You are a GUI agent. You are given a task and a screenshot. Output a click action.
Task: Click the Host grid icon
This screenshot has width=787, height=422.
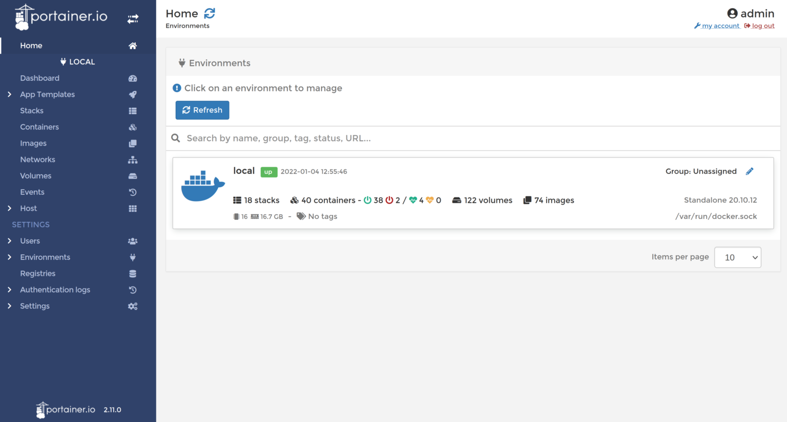(x=133, y=208)
